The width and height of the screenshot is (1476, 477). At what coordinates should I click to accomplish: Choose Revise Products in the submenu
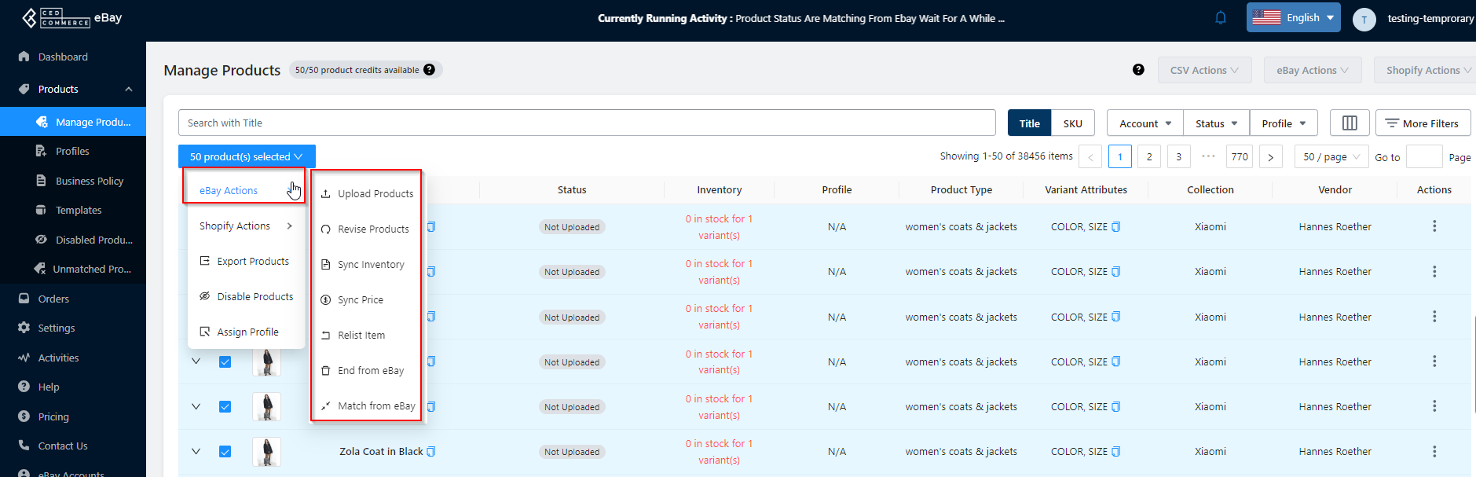[x=367, y=229]
